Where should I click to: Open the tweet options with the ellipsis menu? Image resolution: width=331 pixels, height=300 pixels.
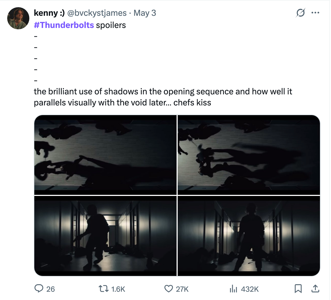tap(315, 12)
